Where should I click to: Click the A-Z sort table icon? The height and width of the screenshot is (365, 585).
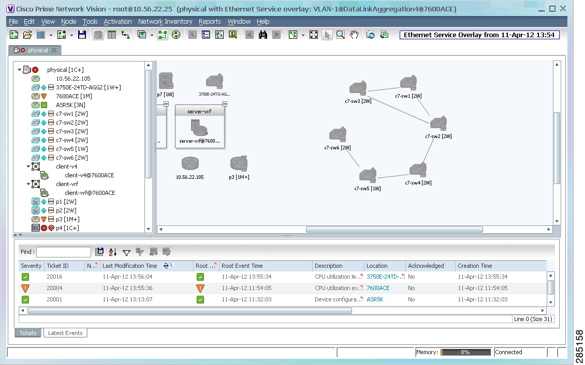click(113, 252)
